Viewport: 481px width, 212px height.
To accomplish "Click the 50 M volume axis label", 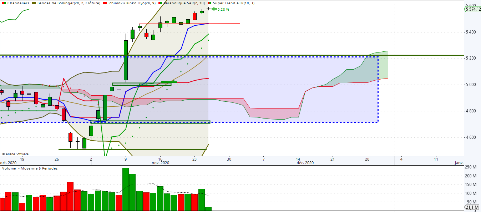I will [x=472, y=202].
